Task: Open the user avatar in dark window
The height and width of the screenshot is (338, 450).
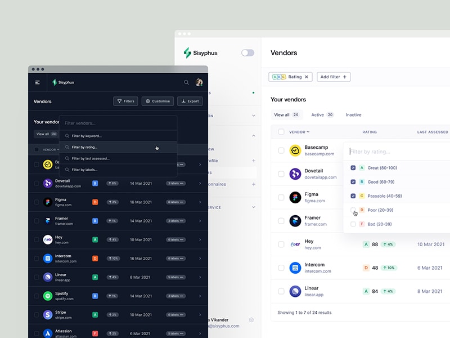Action: [199, 82]
